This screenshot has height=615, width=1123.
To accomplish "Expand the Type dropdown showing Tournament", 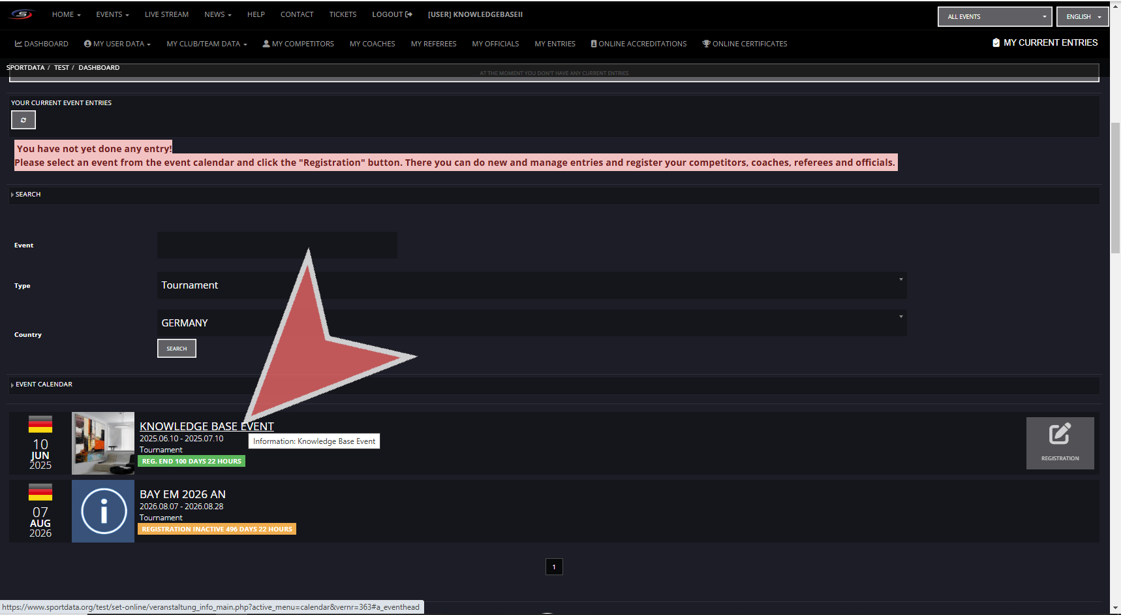I will (531, 285).
